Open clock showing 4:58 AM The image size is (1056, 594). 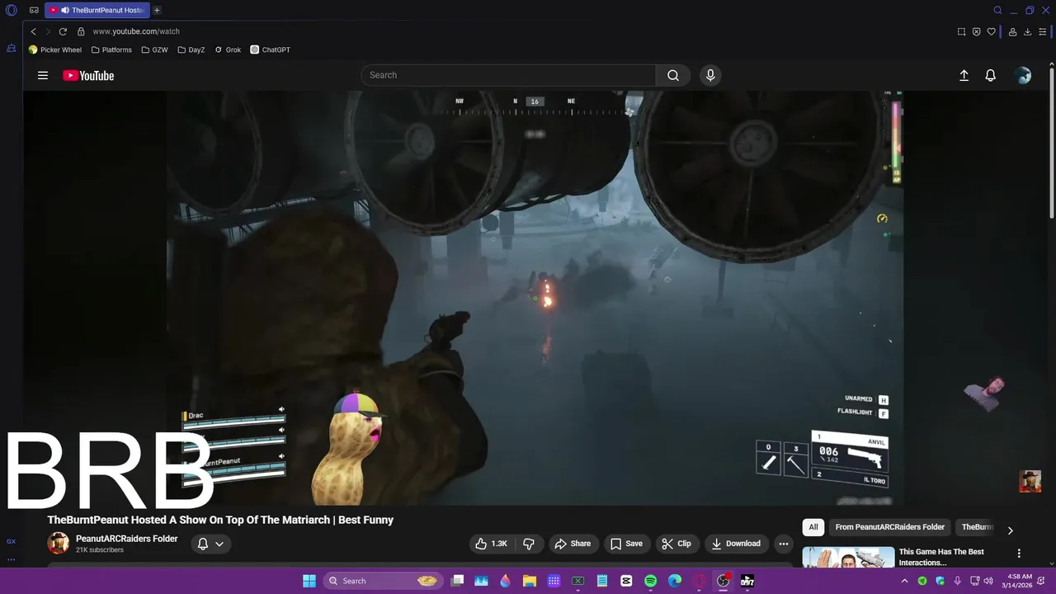coord(1021,581)
